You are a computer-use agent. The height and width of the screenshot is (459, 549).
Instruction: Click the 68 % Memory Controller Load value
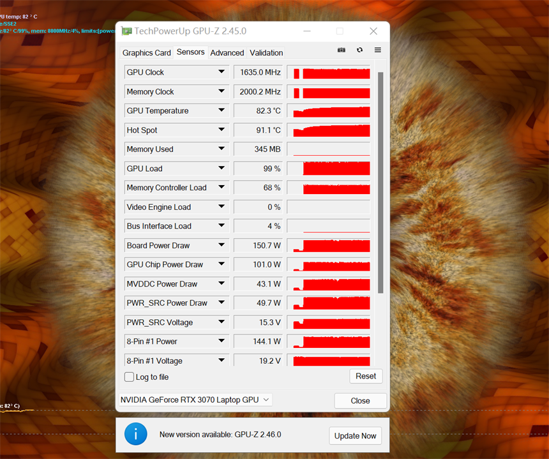click(259, 188)
